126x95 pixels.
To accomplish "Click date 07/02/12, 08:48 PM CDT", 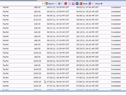I will [58, 78].
